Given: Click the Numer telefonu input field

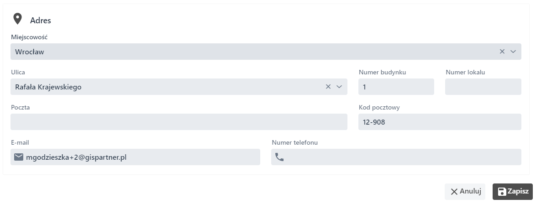Looking at the screenshot, I should coord(402,157).
